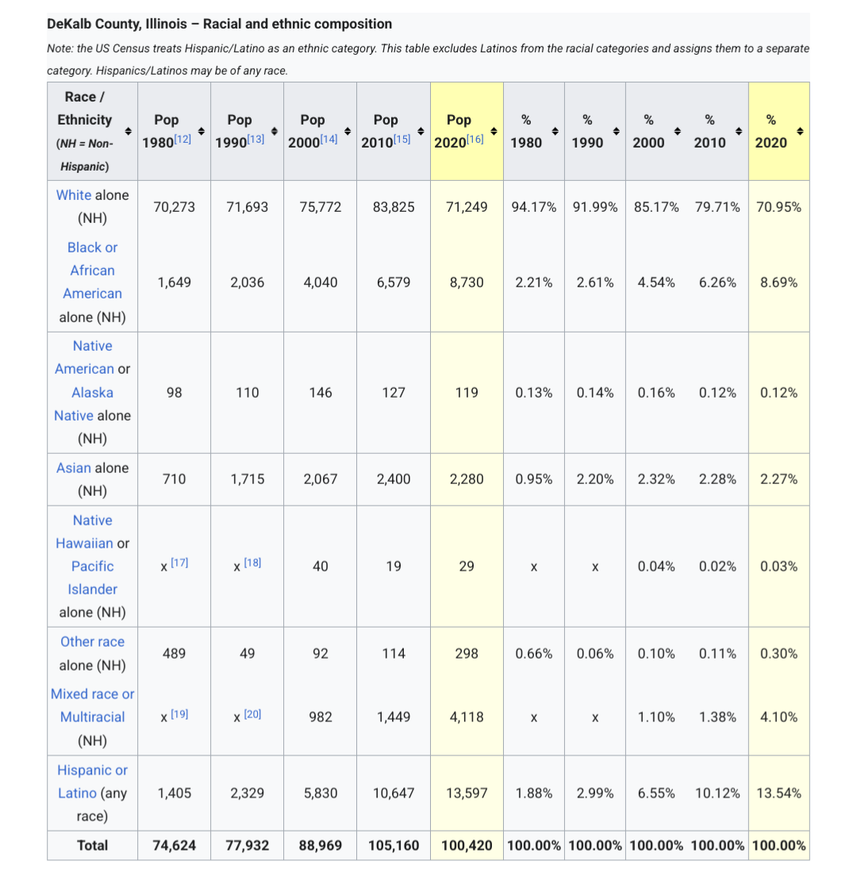Viewport: 857px width, 876px height.
Task: Sort by % 2010 column arrows
Action: tap(739, 131)
